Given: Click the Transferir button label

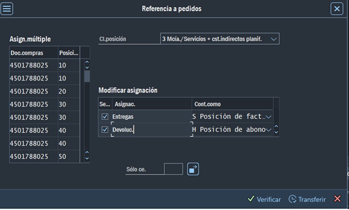Looking at the screenshot, I should point(312,199).
